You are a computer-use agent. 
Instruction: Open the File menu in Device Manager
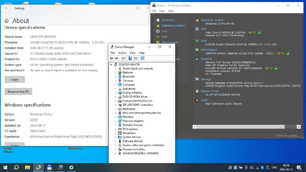click(x=113, y=53)
